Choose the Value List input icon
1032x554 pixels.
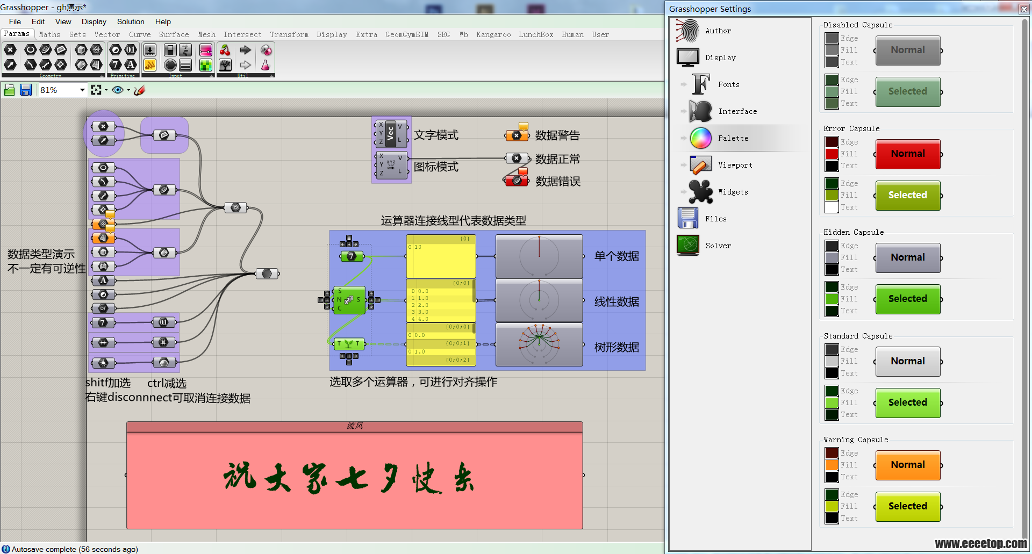click(185, 65)
